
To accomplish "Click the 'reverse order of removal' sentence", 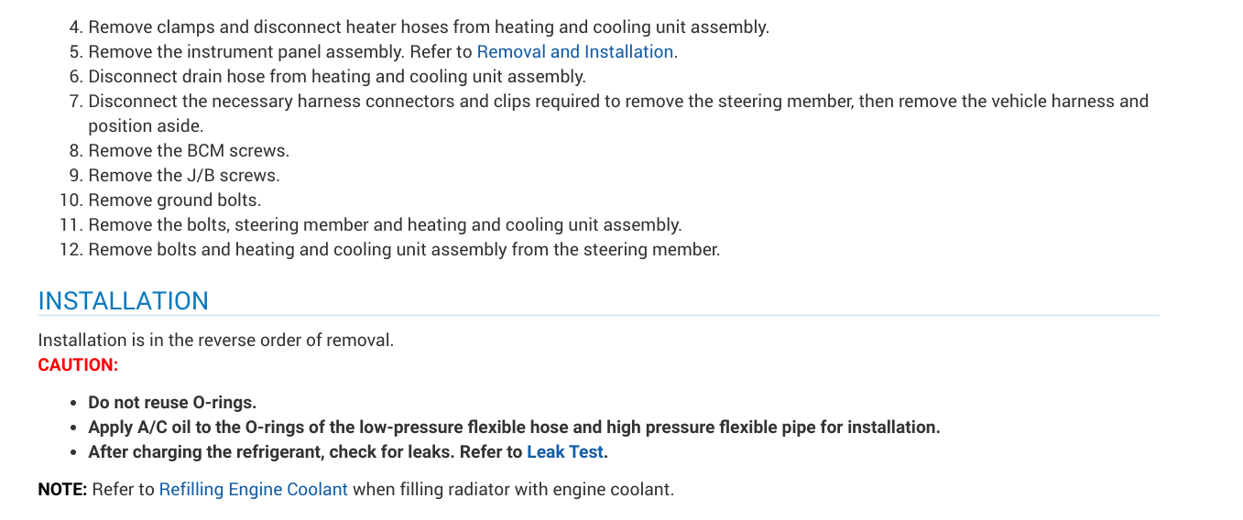I will [x=215, y=341].
